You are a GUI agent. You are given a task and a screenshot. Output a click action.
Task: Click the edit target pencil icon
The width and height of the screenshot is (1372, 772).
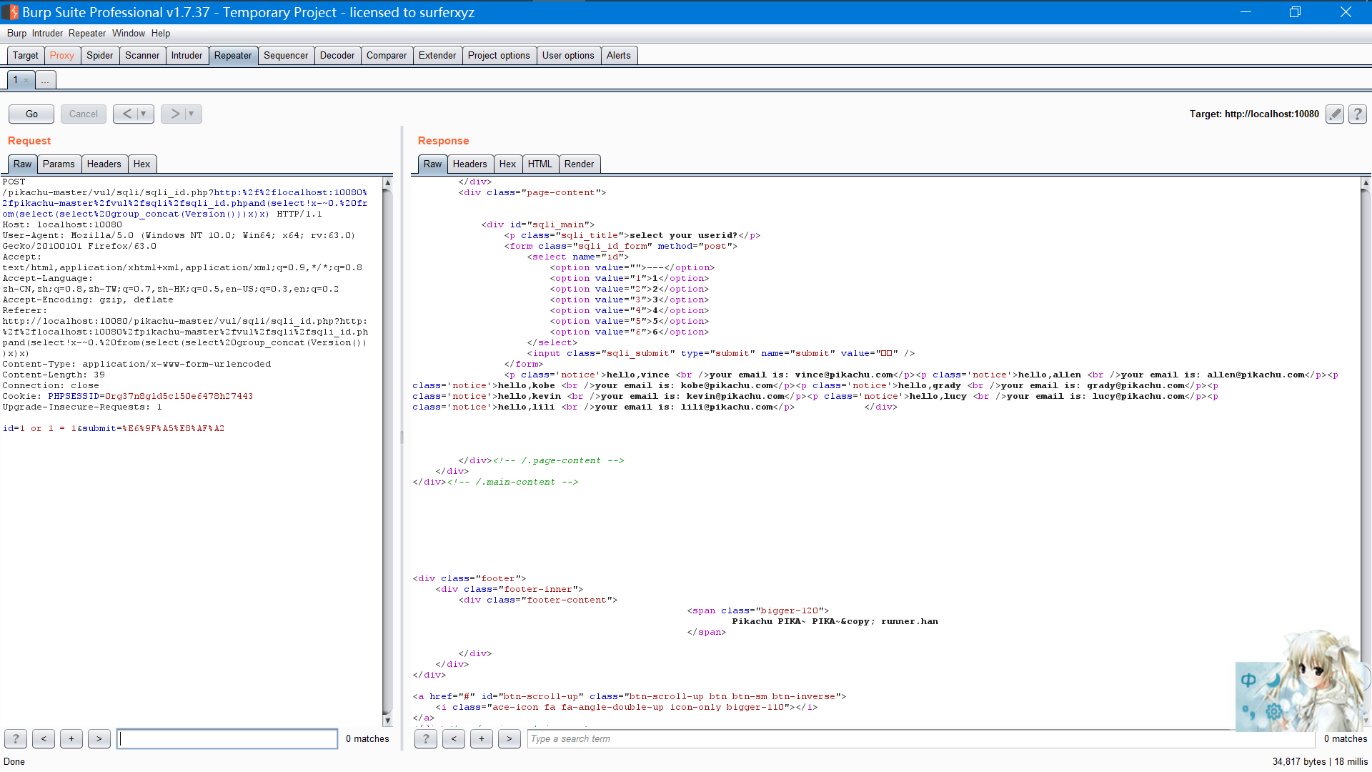pos(1334,114)
